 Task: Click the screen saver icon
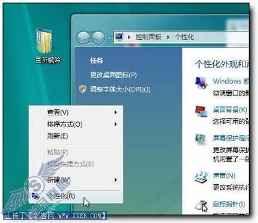tap(201, 140)
